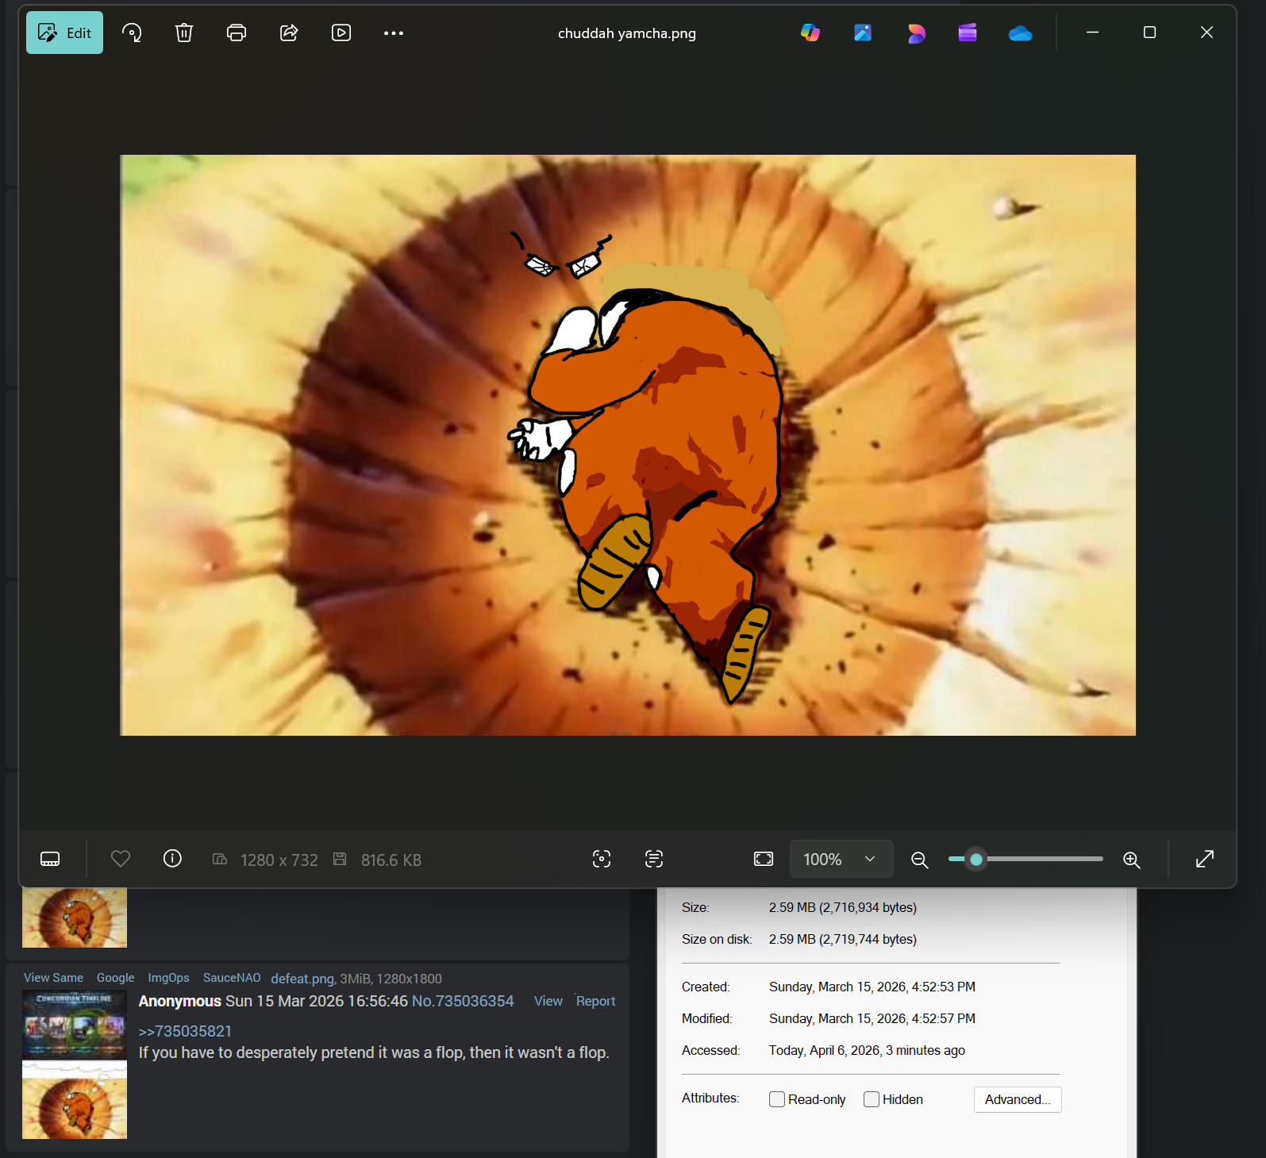
Task: Zoom out with the minus magnifier
Action: pyautogui.click(x=920, y=860)
